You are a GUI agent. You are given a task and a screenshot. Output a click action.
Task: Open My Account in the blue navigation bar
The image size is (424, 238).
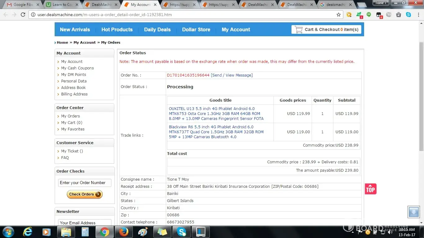(x=236, y=29)
